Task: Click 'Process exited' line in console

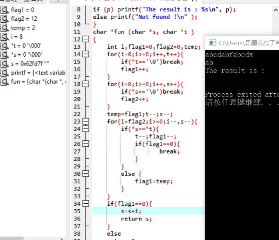Action: (x=242, y=94)
